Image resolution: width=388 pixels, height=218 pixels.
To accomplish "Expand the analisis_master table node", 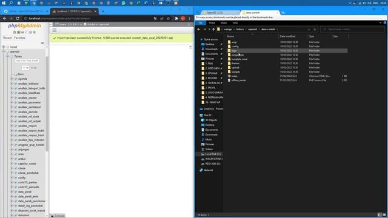I will pos(12,97).
